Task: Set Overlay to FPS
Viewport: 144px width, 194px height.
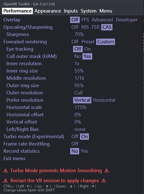Action: tap(85, 20)
